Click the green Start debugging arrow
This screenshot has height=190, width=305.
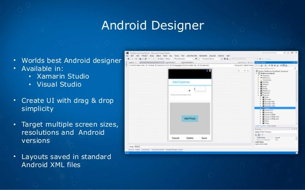159,59
